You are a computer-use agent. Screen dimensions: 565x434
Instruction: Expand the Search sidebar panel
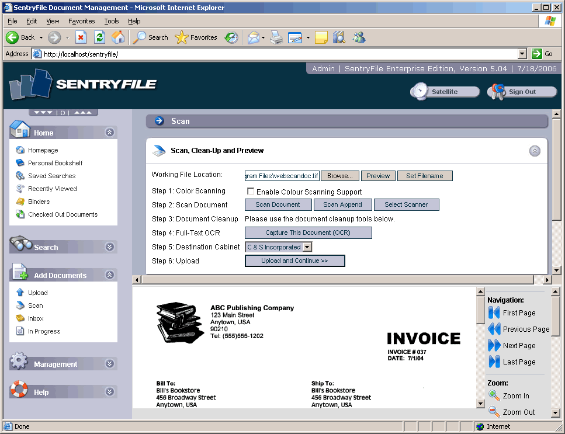point(109,247)
